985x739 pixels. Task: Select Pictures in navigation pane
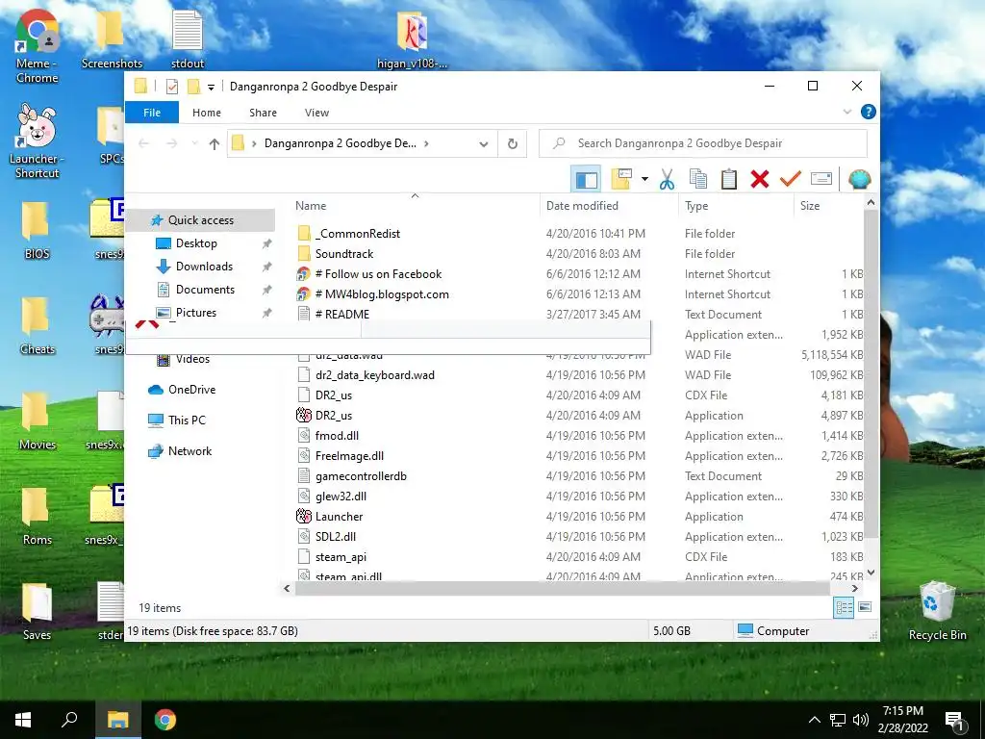[196, 313]
